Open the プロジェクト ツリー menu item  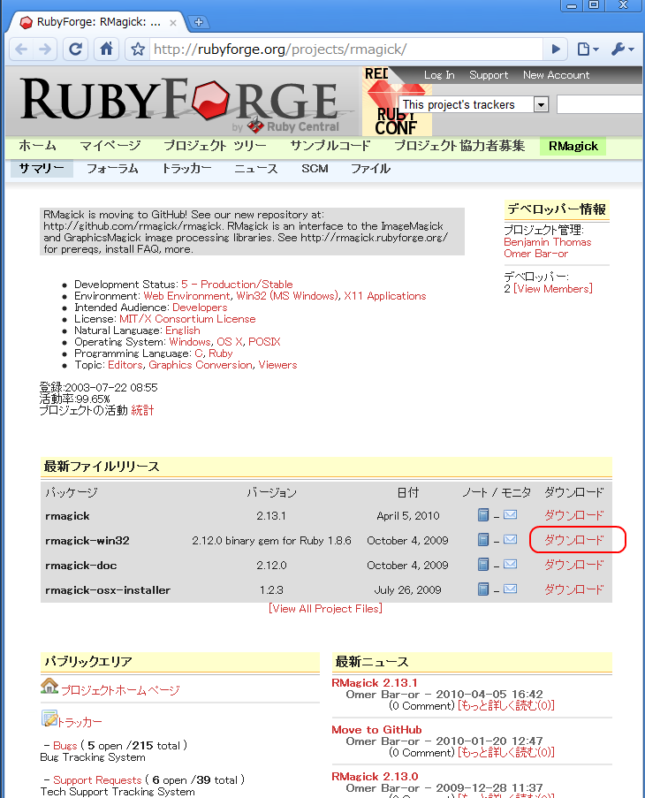(x=216, y=146)
